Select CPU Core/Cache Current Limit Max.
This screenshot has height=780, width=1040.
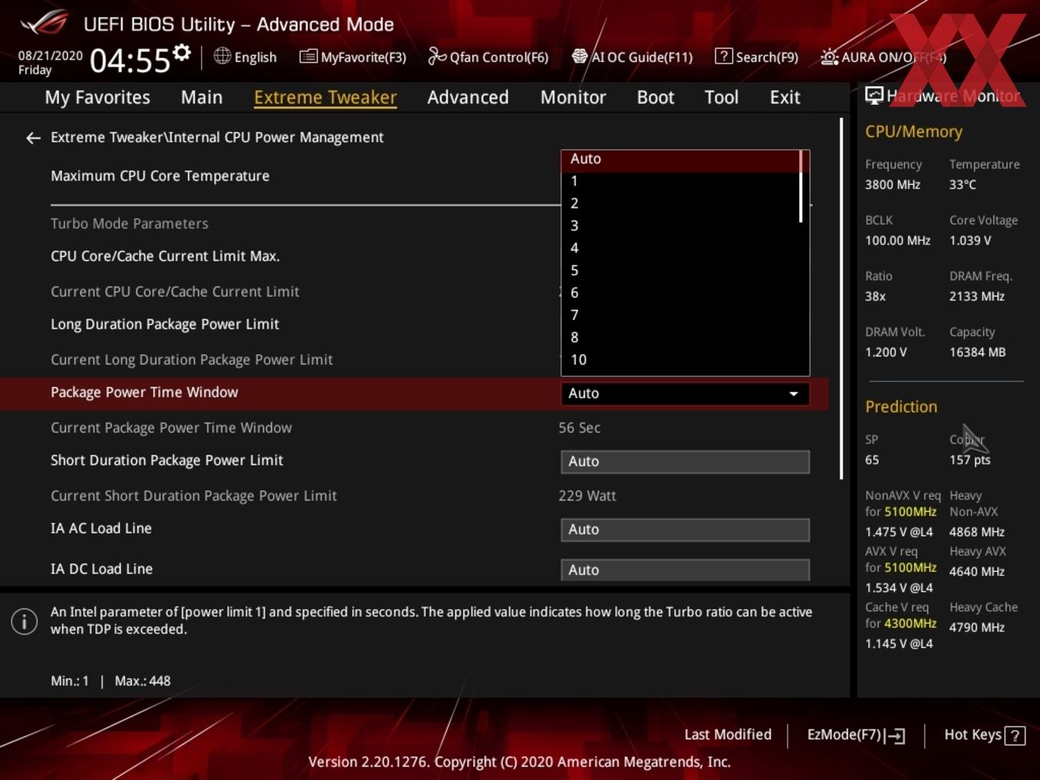coord(165,256)
